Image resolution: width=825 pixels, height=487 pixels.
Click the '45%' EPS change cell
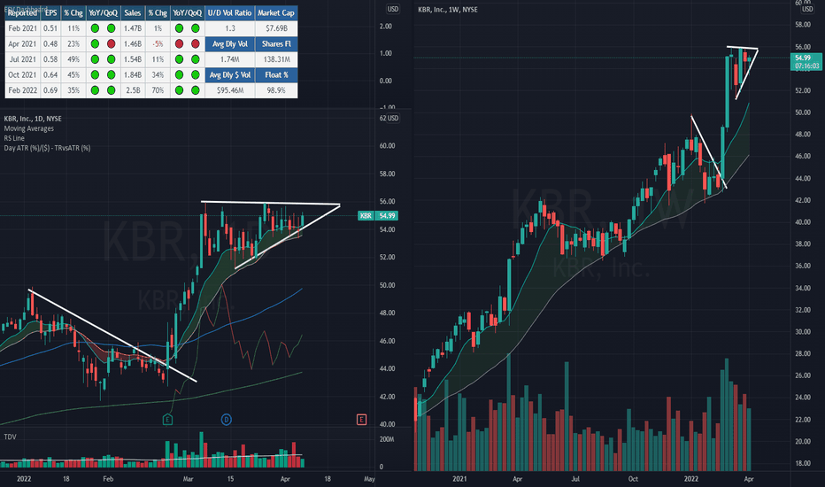pyautogui.click(x=73, y=75)
